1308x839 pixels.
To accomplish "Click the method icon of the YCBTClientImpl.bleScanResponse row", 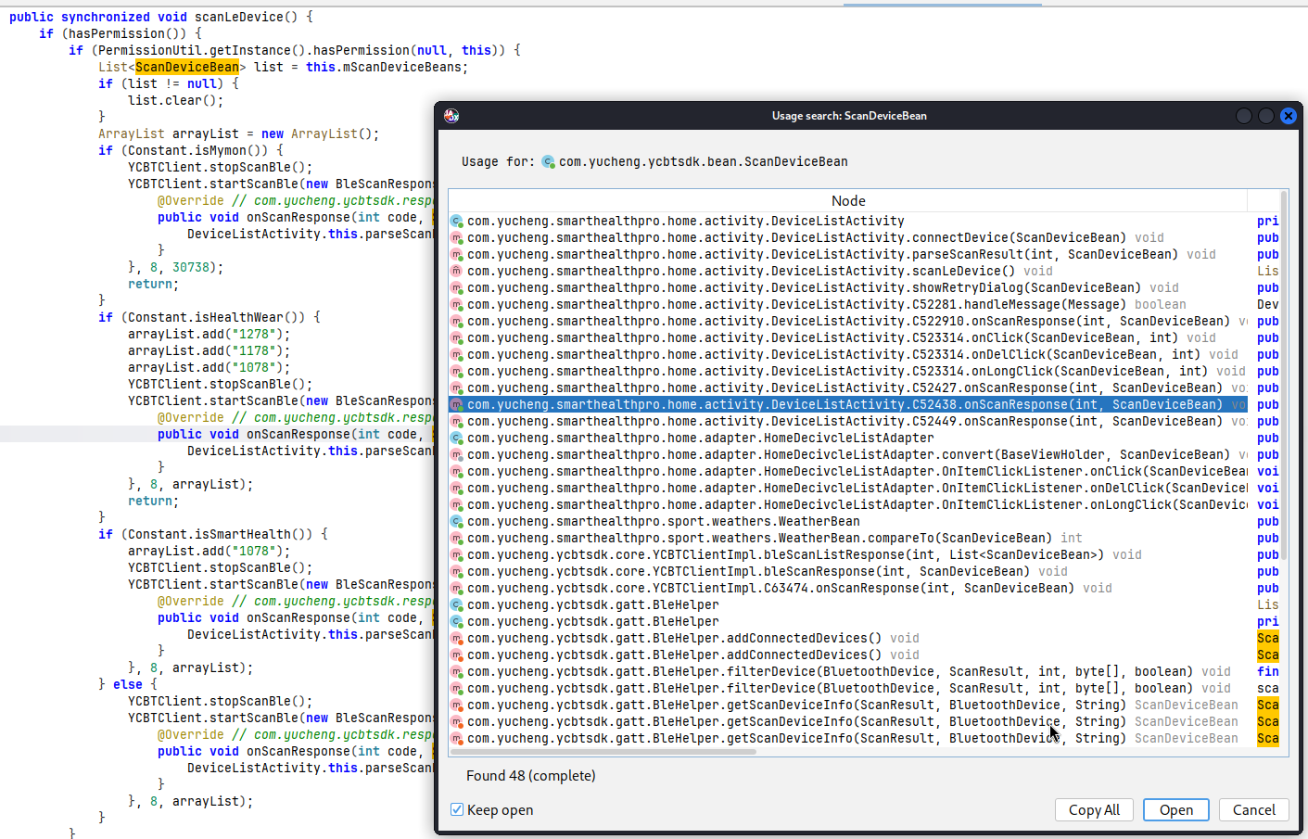I will (457, 571).
